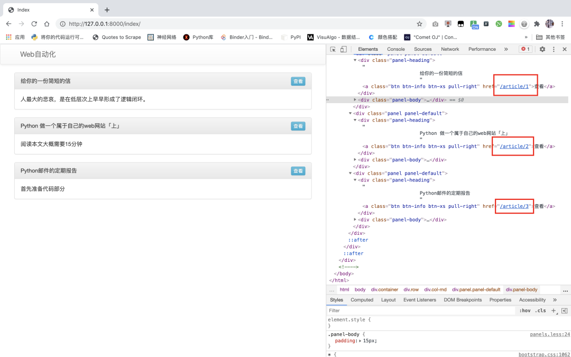
Task: Toggle the .cls element classes panel
Action: pos(540,310)
